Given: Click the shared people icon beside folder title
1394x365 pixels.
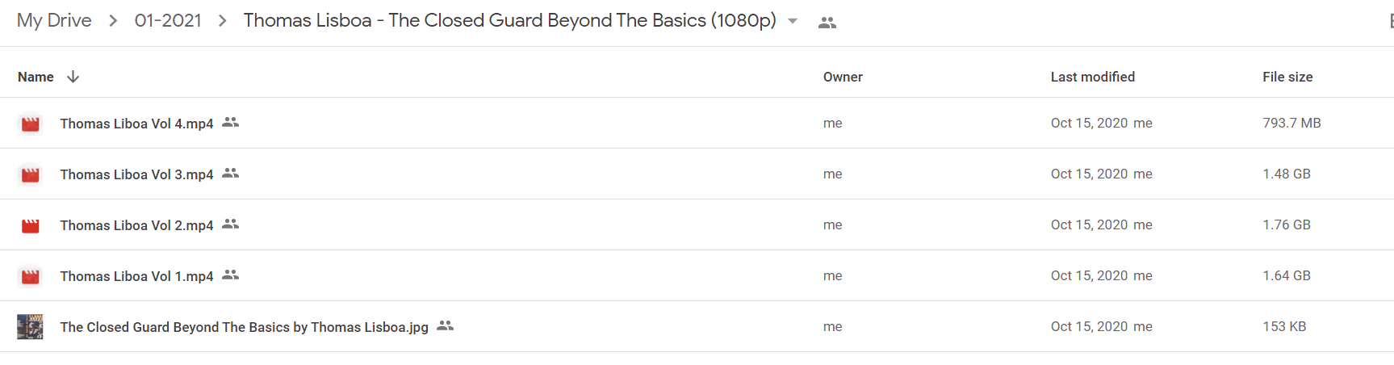Looking at the screenshot, I should coord(827,23).
